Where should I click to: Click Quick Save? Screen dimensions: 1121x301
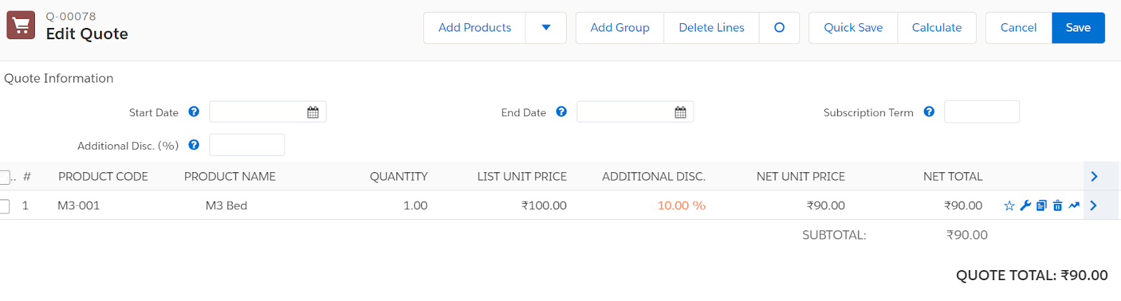[853, 28]
